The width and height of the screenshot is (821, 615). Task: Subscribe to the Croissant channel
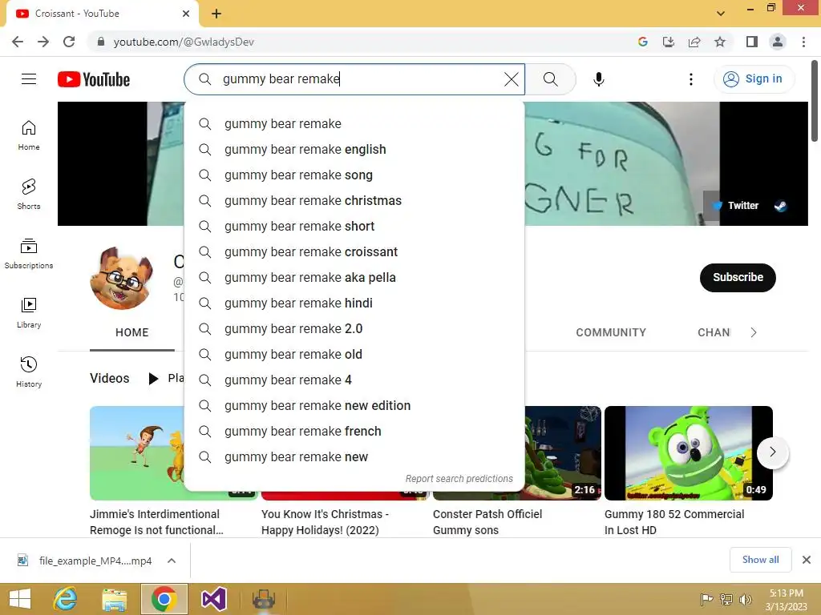tap(738, 278)
